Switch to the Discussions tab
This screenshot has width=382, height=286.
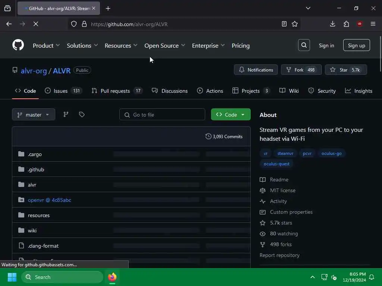[170, 91]
